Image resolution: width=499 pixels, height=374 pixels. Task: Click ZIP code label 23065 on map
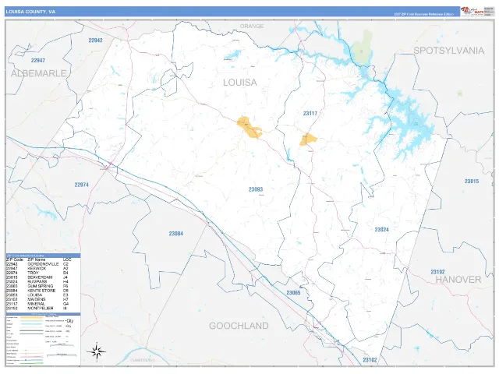tap(293, 293)
